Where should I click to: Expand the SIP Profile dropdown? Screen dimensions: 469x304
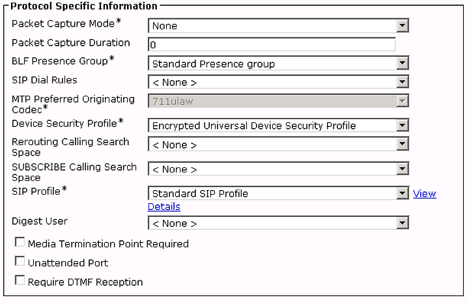click(x=278, y=193)
